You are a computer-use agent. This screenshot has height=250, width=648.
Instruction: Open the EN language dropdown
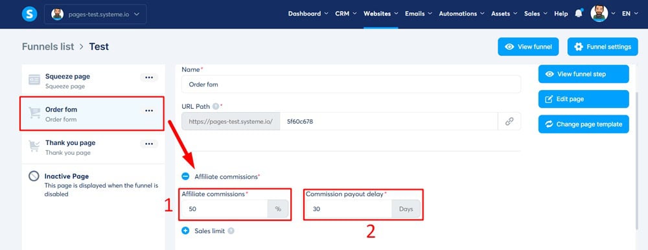pos(629,14)
